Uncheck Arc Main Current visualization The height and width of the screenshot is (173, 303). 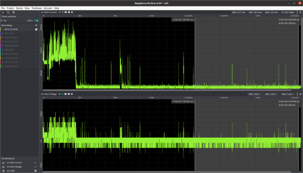click(35, 162)
